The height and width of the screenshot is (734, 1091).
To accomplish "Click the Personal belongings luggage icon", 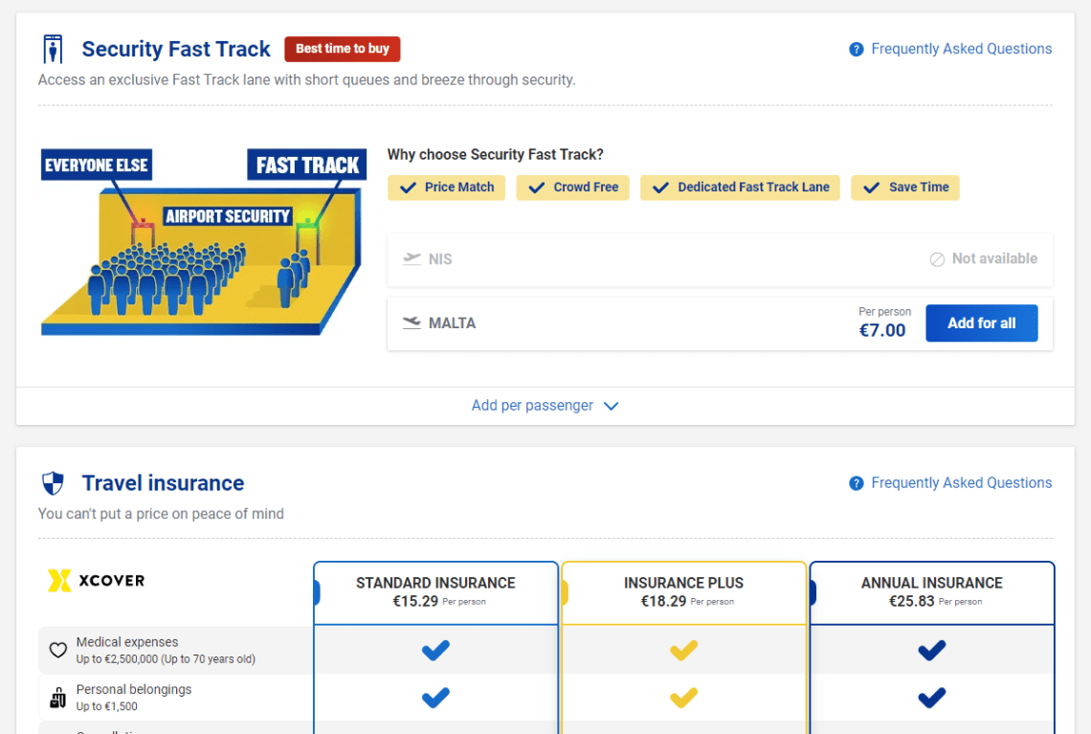I will (x=58, y=697).
